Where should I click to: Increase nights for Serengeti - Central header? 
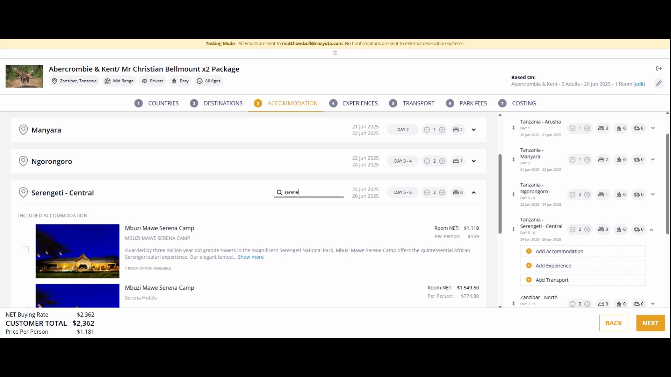click(x=442, y=193)
